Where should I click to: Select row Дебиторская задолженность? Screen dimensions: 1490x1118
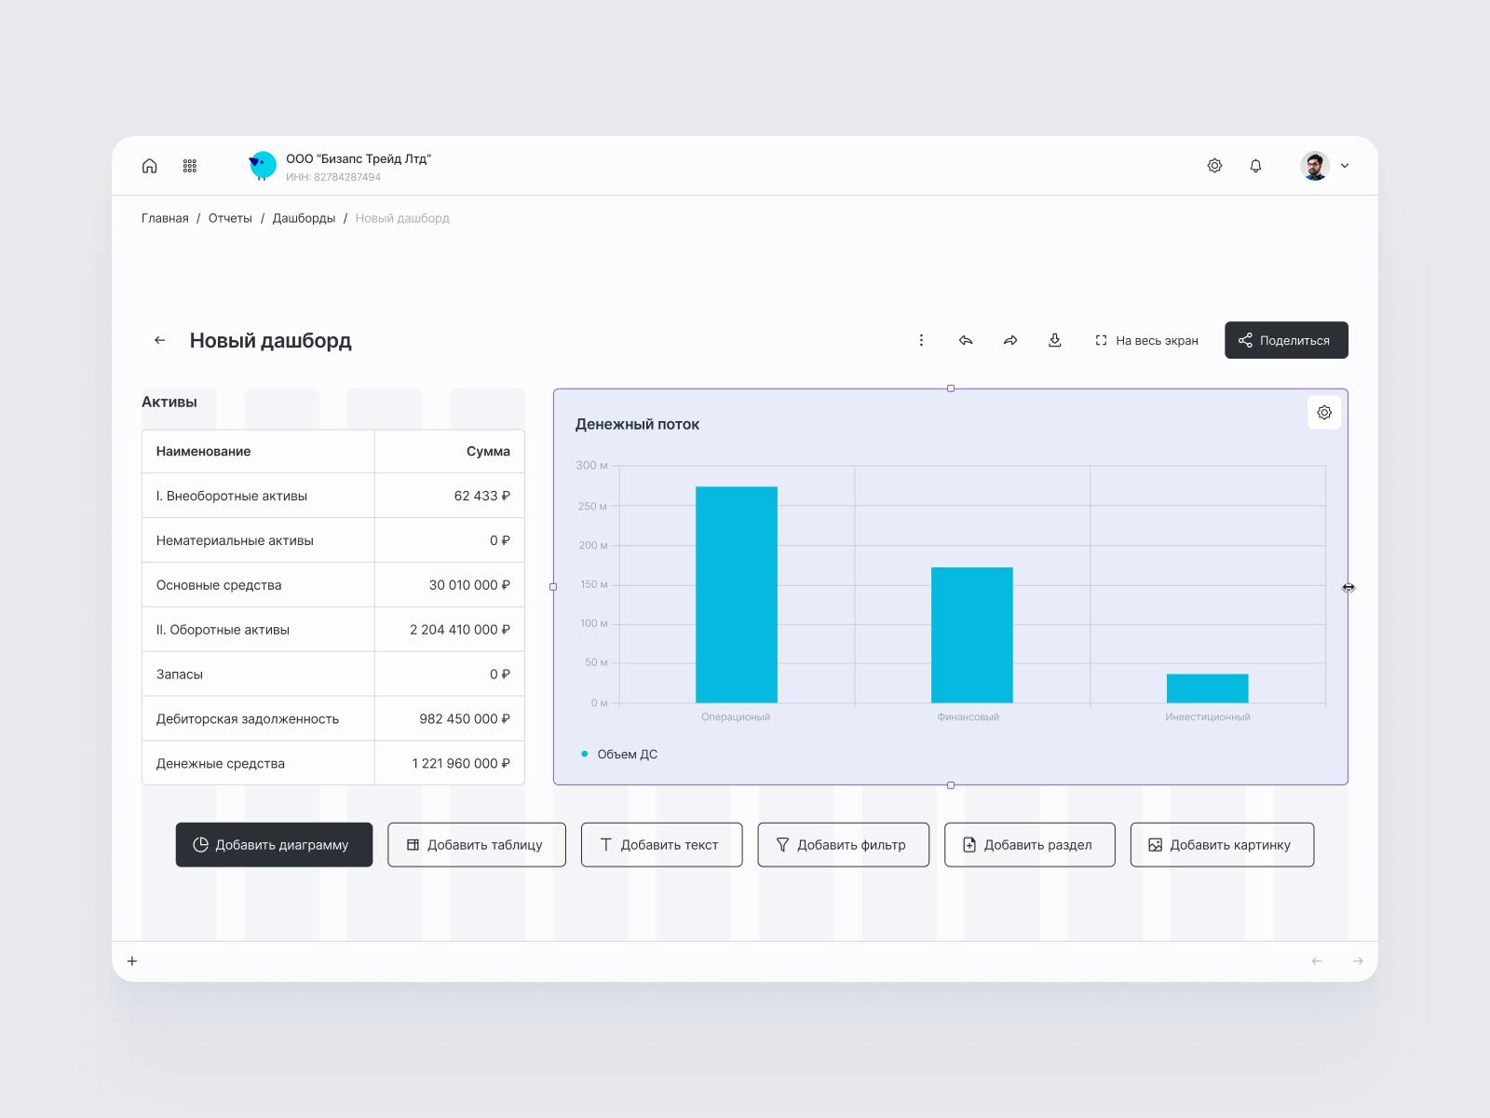click(333, 719)
